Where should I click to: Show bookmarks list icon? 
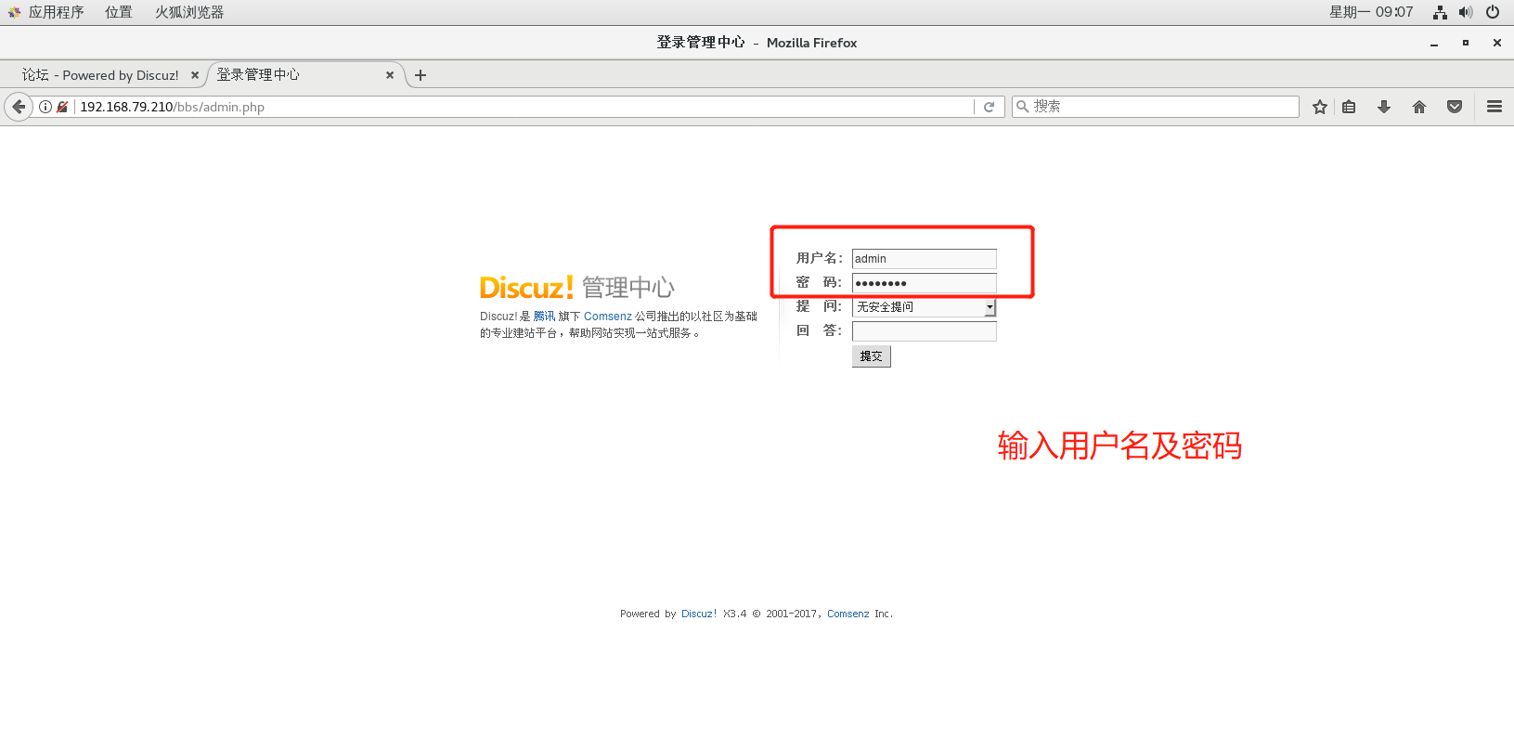click(1349, 107)
